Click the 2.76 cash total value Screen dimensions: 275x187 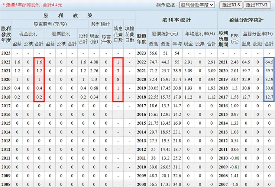click(94, 71)
